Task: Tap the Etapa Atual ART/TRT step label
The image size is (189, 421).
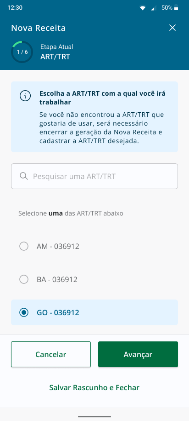Action: [x=57, y=52]
